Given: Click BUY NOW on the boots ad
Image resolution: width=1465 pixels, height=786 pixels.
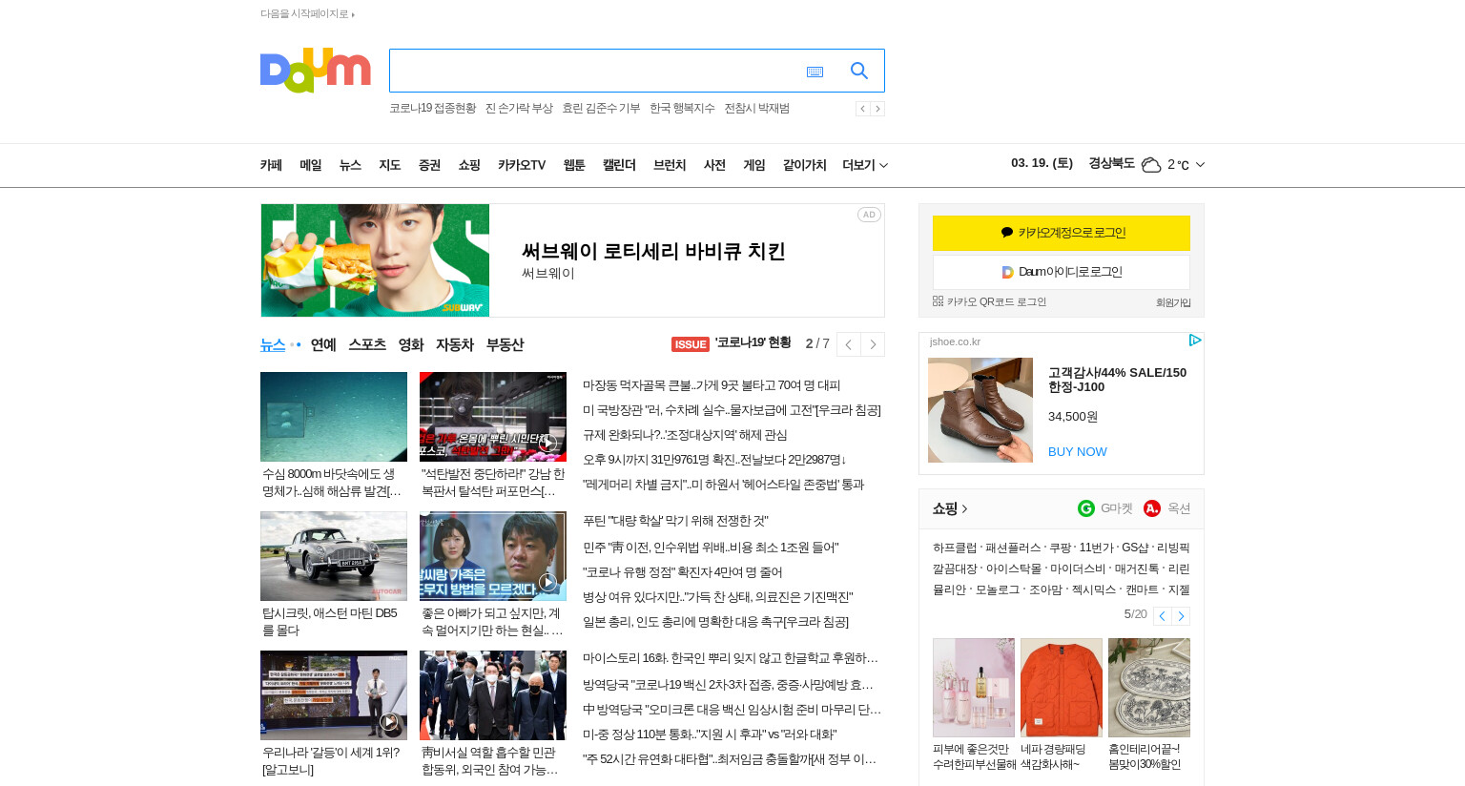Looking at the screenshot, I should [1078, 451].
